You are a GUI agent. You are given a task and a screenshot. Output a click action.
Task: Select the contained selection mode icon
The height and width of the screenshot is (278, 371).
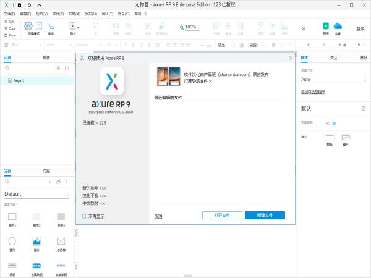pos(39,25)
